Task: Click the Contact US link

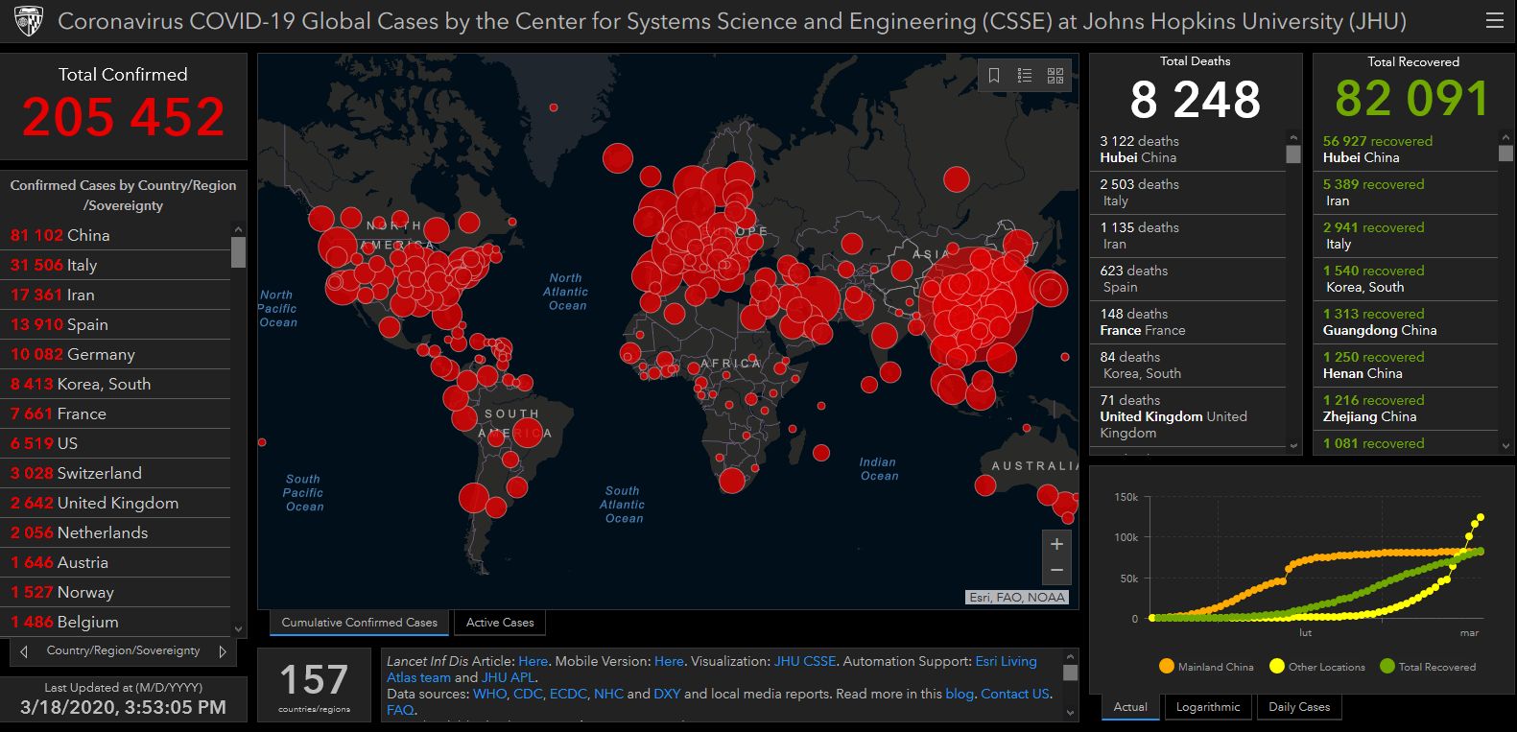Action: [1015, 694]
